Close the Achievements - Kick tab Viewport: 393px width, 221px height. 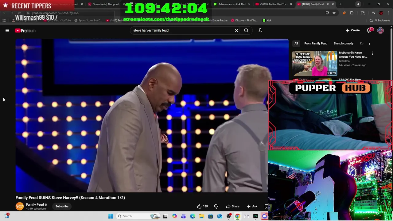click(249, 4)
